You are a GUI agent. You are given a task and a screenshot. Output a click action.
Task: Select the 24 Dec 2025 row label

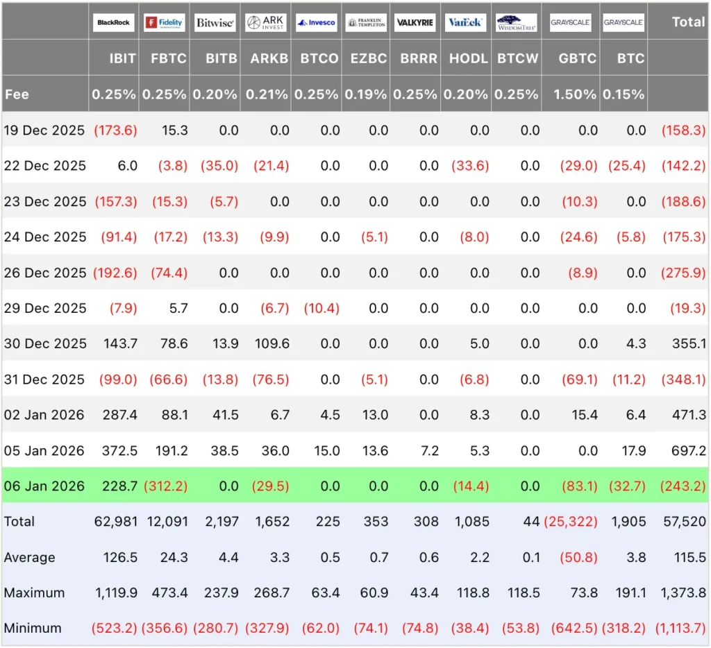44,237
